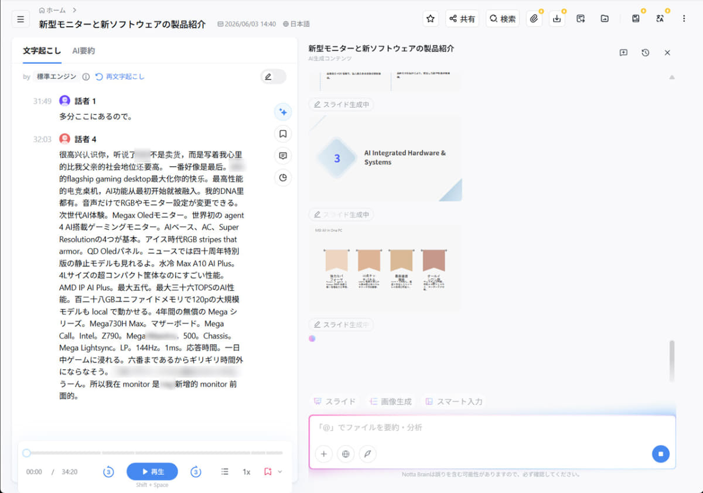Click the download export icon
The width and height of the screenshot is (703, 493).
point(557,19)
